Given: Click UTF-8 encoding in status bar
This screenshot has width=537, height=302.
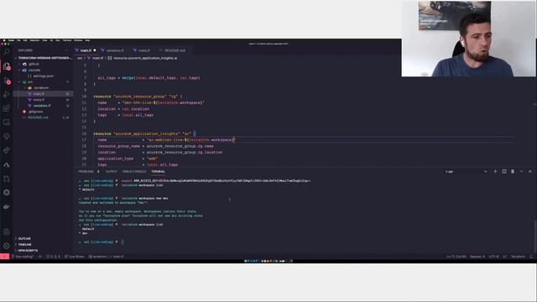Looking at the screenshot, I should click(x=493, y=257).
